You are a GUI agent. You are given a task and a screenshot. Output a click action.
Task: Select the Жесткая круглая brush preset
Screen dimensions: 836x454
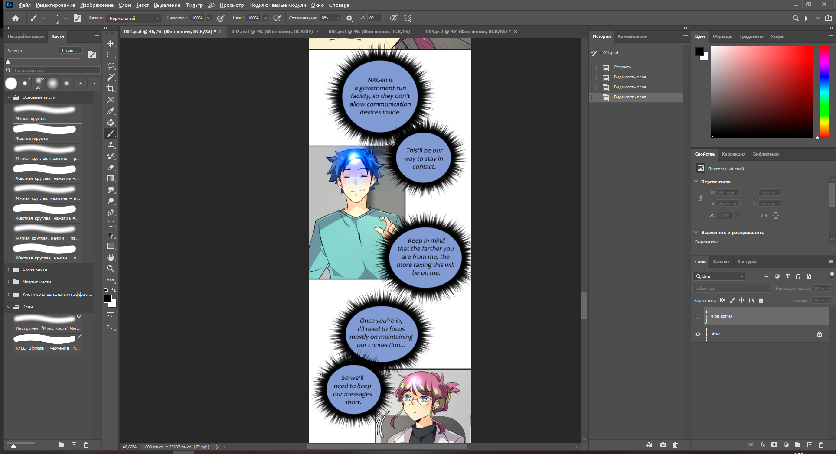click(47, 133)
